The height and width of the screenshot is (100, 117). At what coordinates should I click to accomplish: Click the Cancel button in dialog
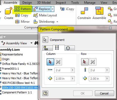point(104,93)
